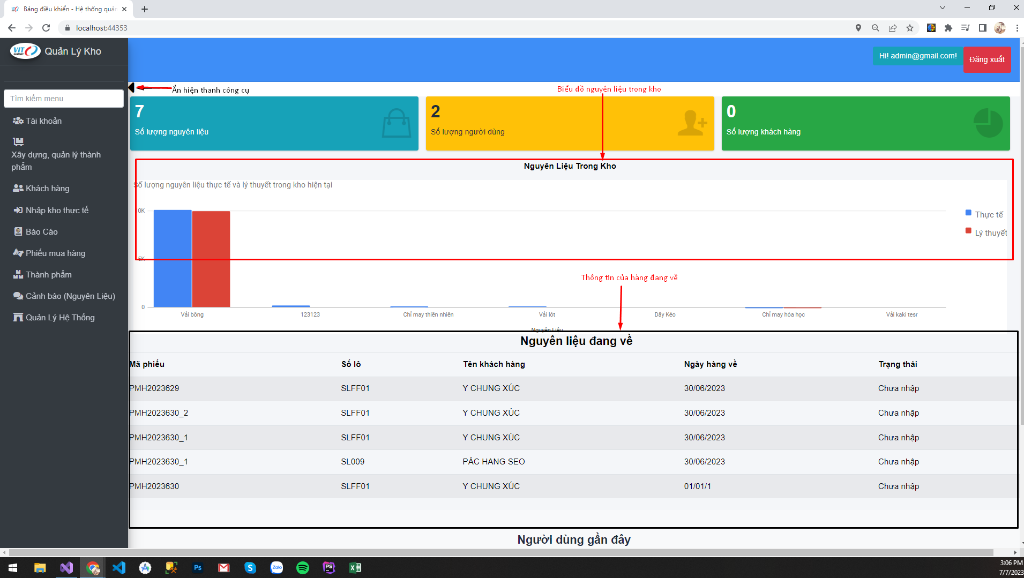Click the Đăng xuất button
Image resolution: width=1024 pixels, height=578 pixels.
(987, 59)
